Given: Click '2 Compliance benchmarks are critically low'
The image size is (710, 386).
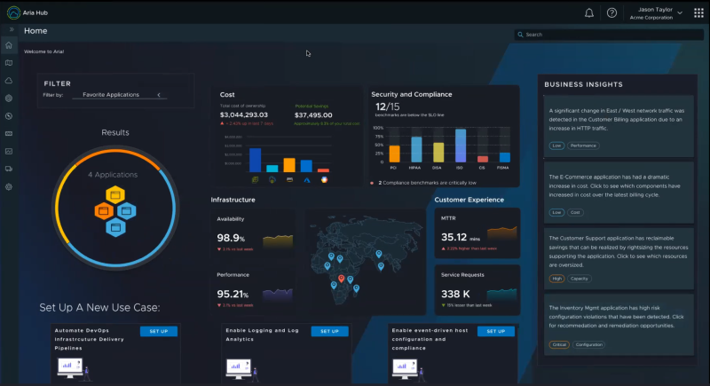Looking at the screenshot, I should pos(427,183).
